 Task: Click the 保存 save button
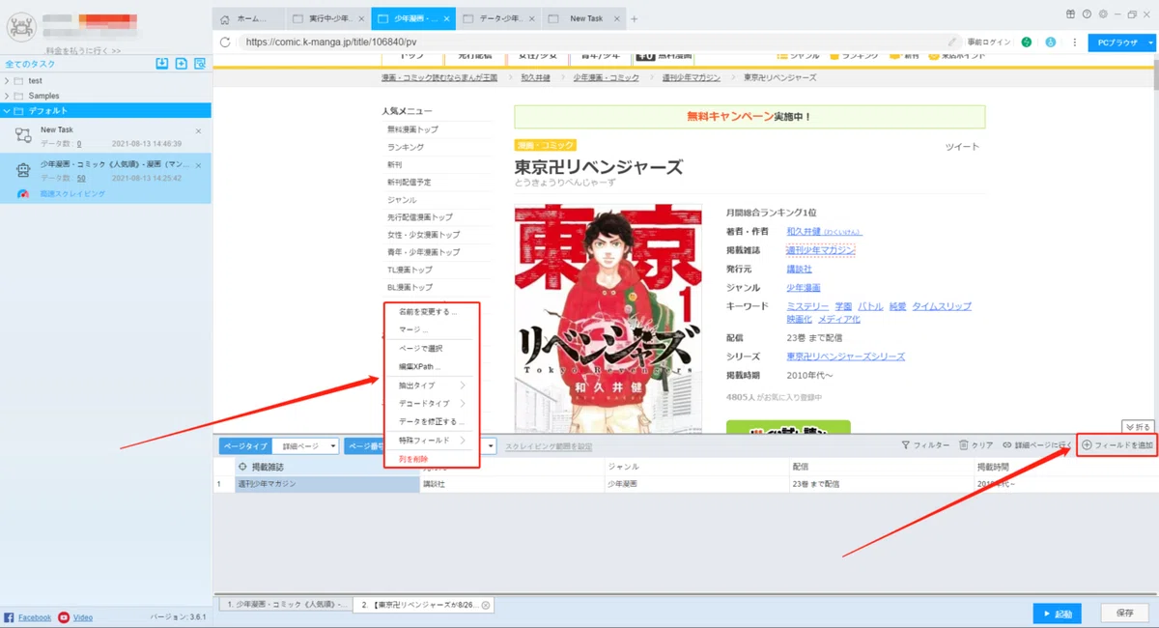coord(1124,614)
